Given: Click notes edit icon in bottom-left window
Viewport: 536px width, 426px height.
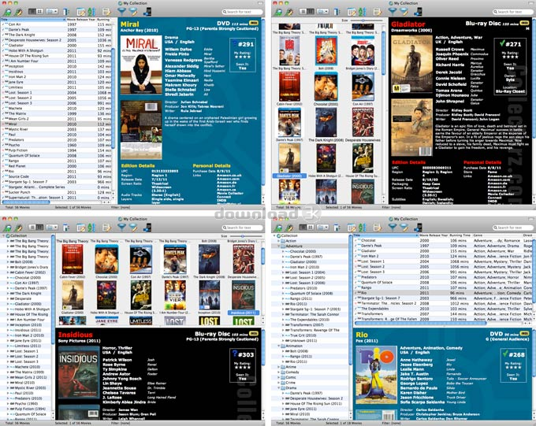Looking at the screenshot, I should tap(106, 228).
